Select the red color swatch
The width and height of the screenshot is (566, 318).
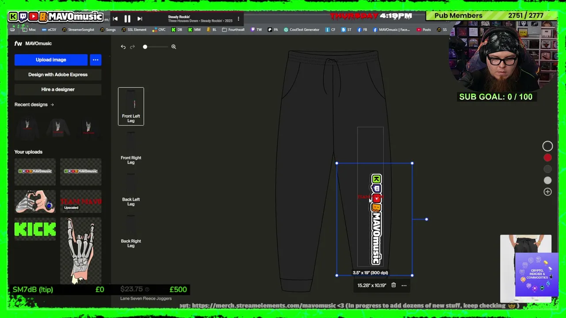547,158
